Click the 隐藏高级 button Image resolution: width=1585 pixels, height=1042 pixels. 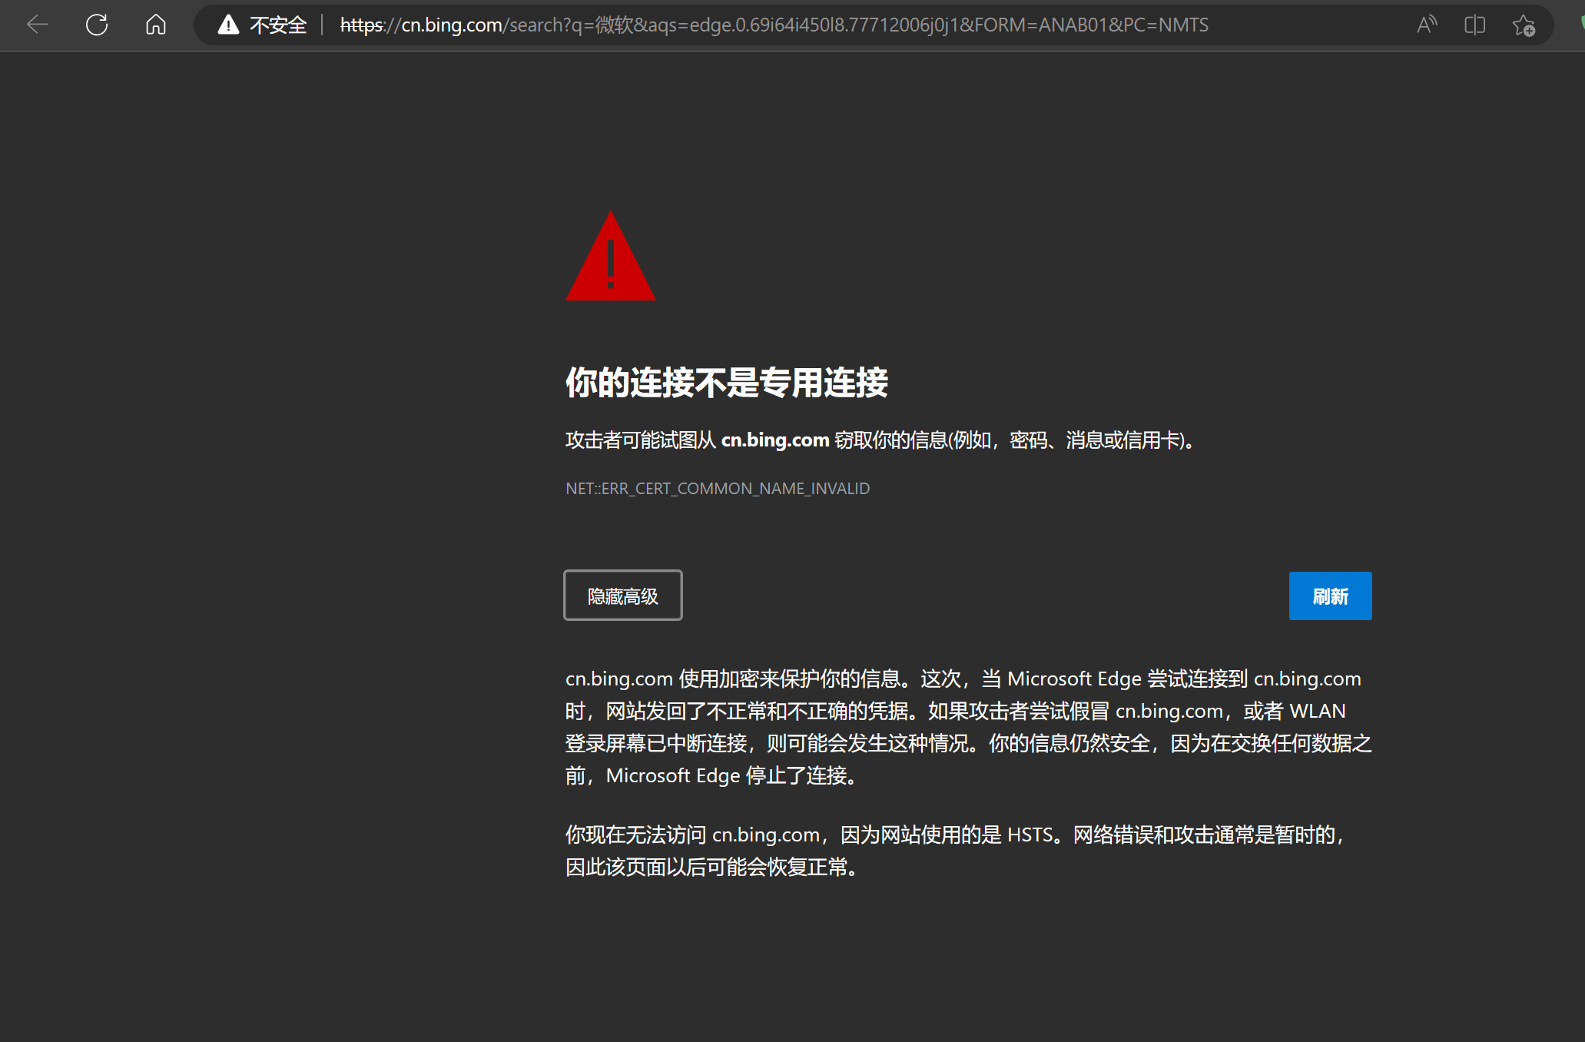pyautogui.click(x=622, y=596)
